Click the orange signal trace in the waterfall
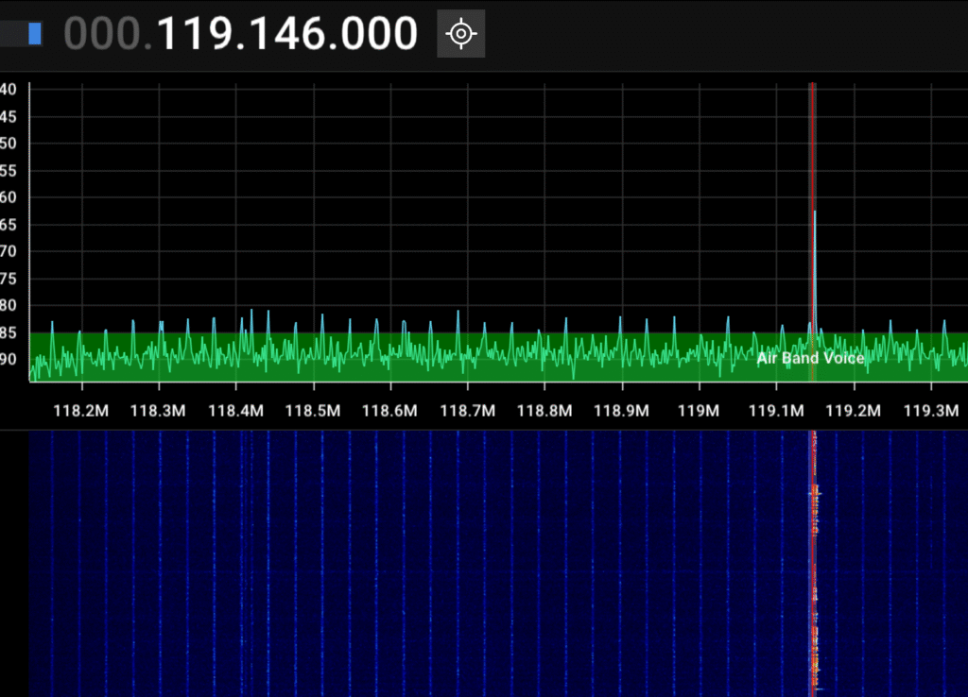Image resolution: width=968 pixels, height=697 pixels. point(813,567)
